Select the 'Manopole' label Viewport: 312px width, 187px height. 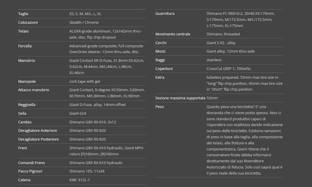[x=27, y=81]
